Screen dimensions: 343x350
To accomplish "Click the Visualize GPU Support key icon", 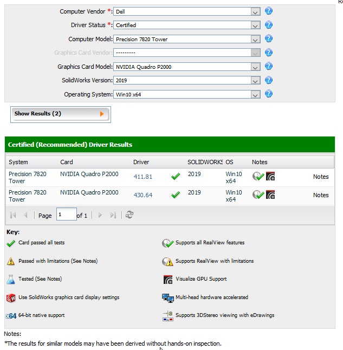I will [168, 280].
